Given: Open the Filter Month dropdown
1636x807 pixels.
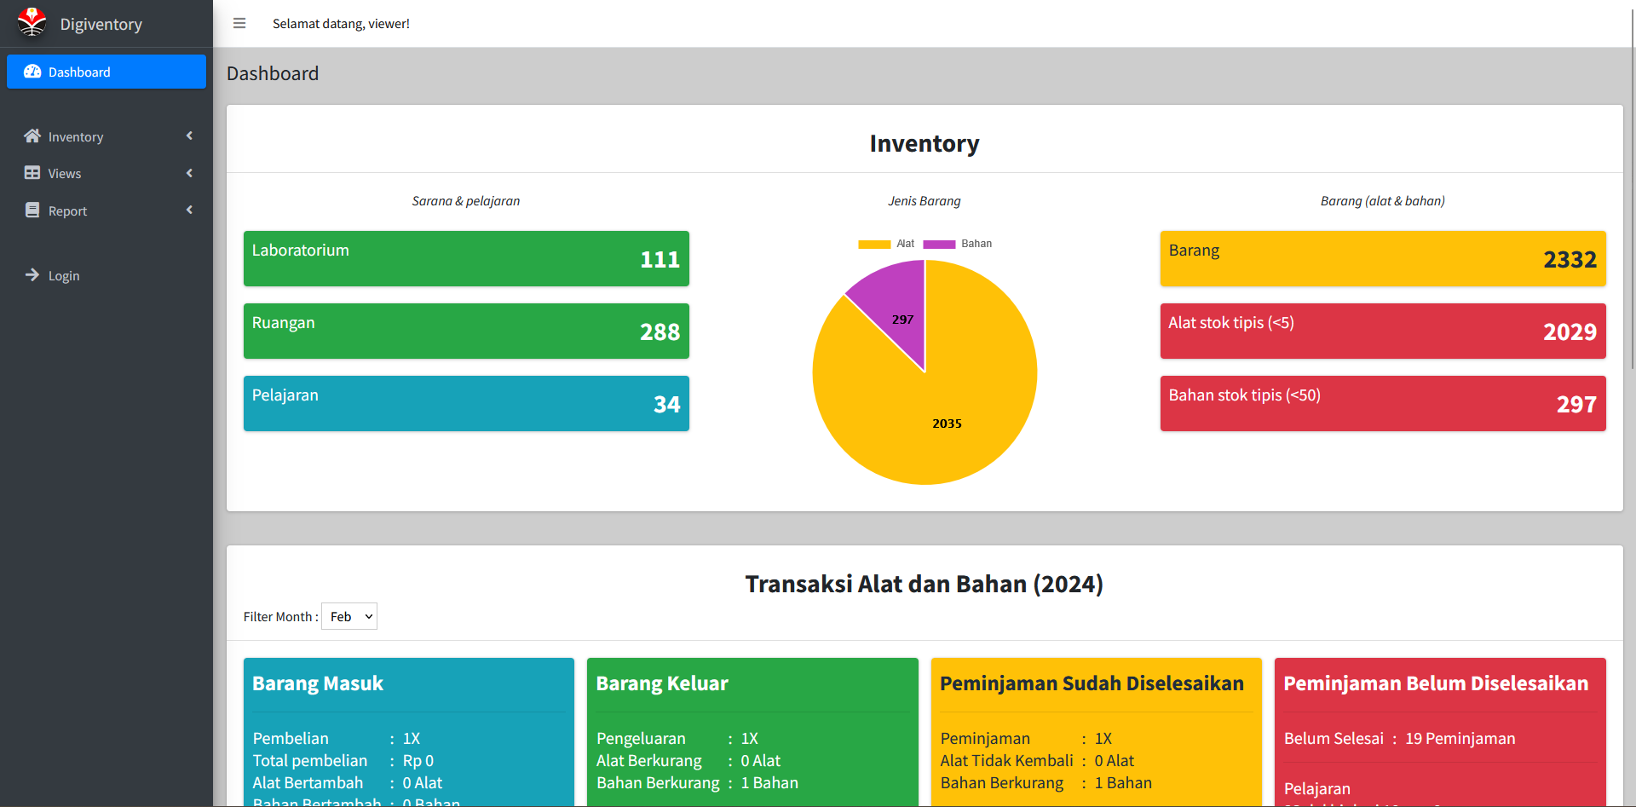Looking at the screenshot, I should [349, 616].
